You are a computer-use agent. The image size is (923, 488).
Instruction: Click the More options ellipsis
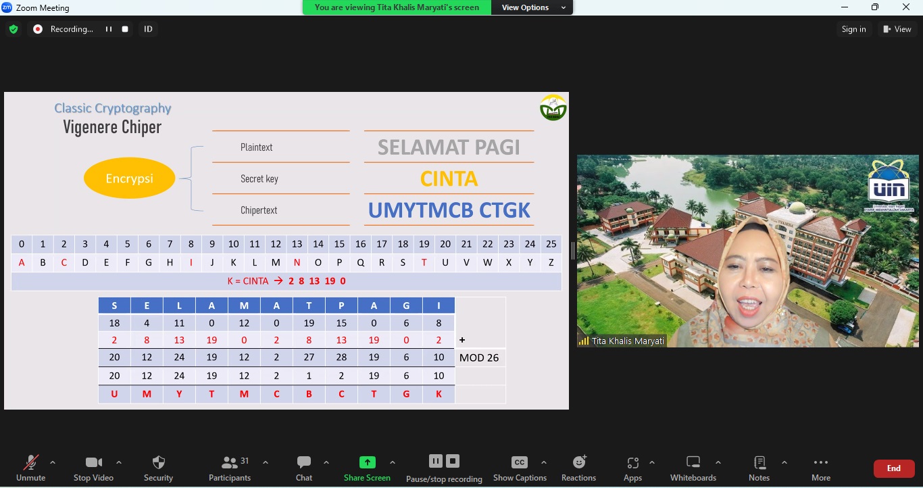[821, 463]
